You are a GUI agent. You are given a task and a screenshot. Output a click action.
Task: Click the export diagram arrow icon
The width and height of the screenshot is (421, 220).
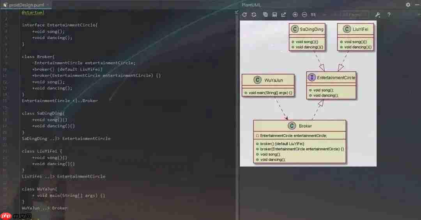click(x=284, y=15)
